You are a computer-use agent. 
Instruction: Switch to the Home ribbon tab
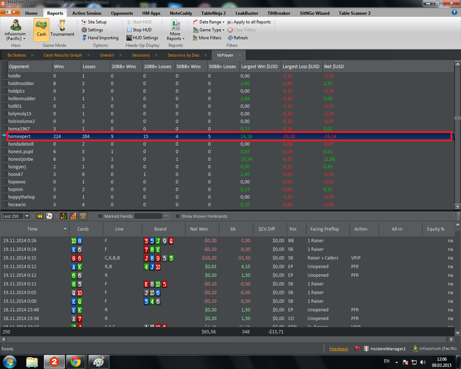click(x=31, y=13)
